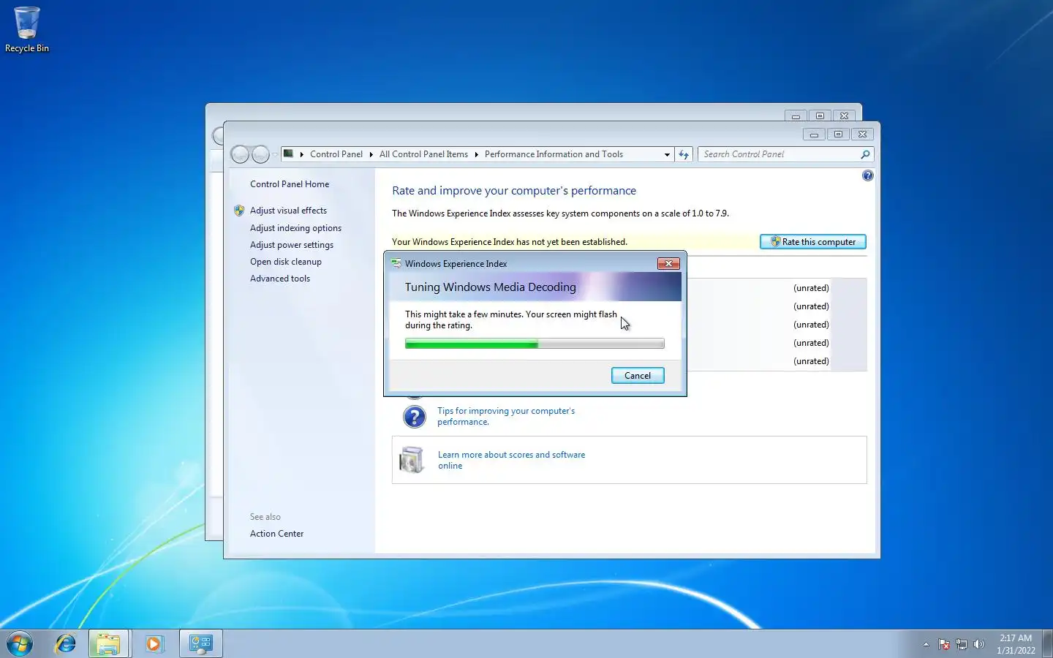Minimize the Performance Information window
Screen dimensions: 1053x658
(x=814, y=135)
